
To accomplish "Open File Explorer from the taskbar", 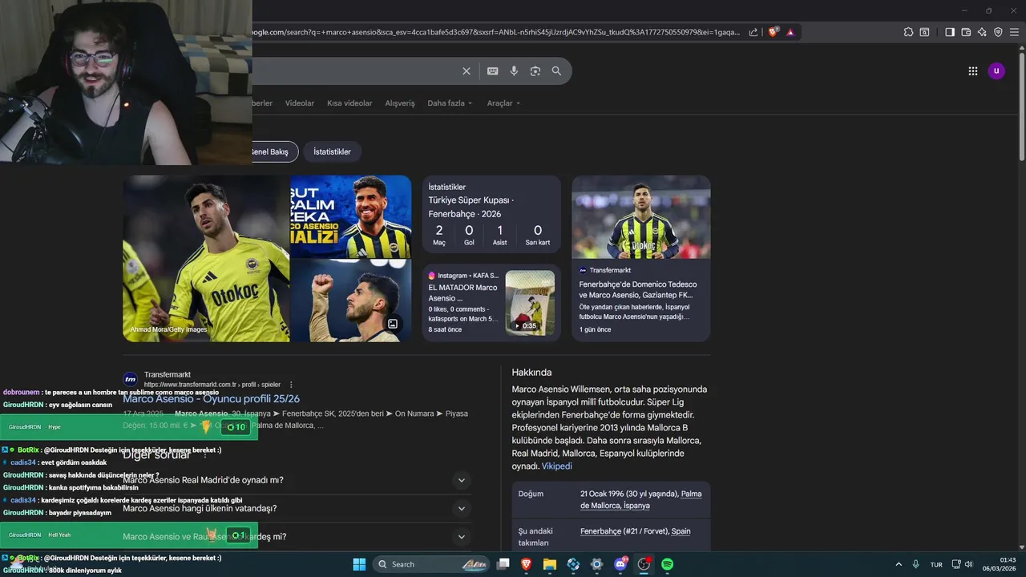I will click(550, 564).
